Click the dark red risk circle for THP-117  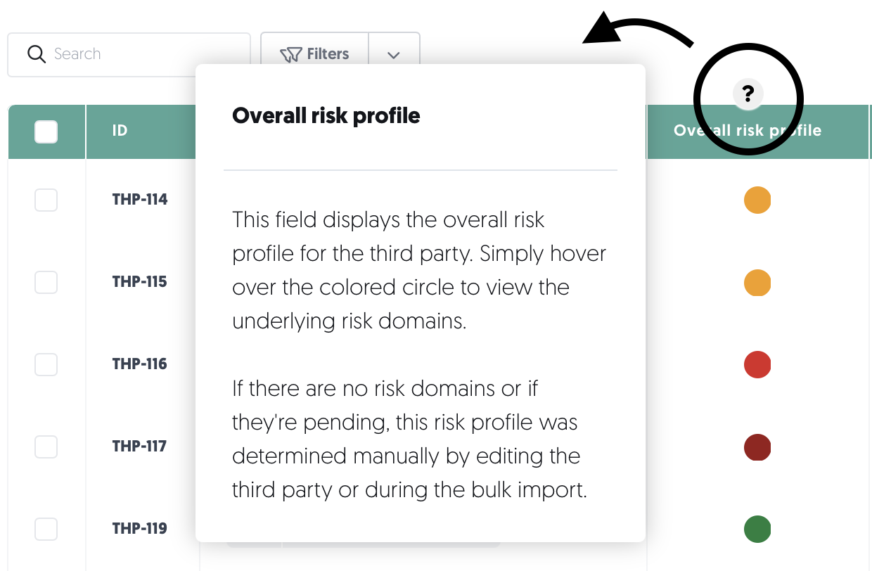(x=757, y=447)
